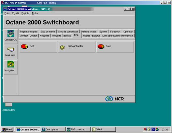This screenshot has height=133, width=172.
Task: Close the Octane 2000 For Windows window
Action: click(x=133, y=9)
